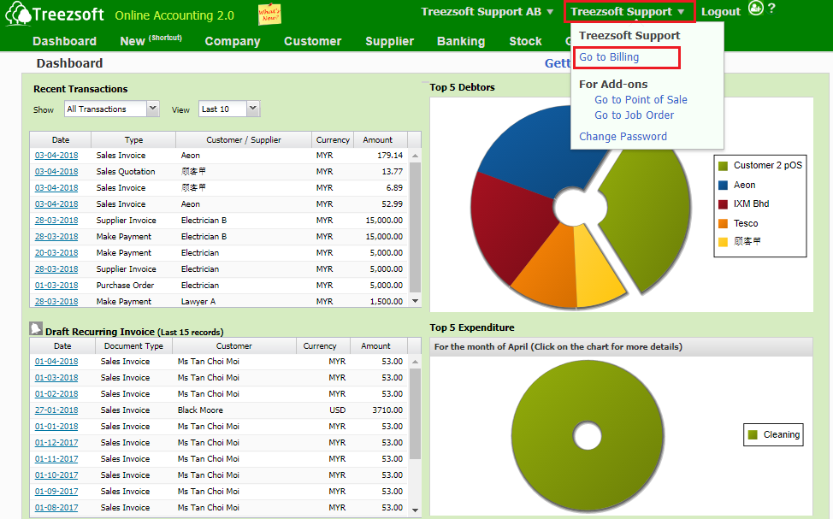Open the Sales Quotation 13.77 date link
Image resolution: width=833 pixels, height=519 pixels.
56,172
